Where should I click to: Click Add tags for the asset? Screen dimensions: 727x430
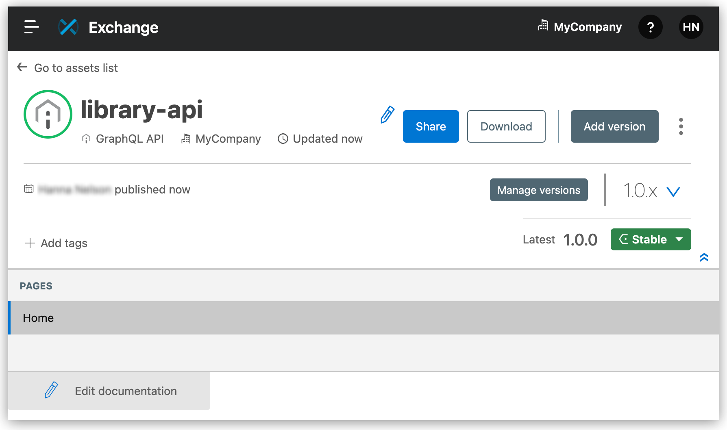(x=56, y=243)
